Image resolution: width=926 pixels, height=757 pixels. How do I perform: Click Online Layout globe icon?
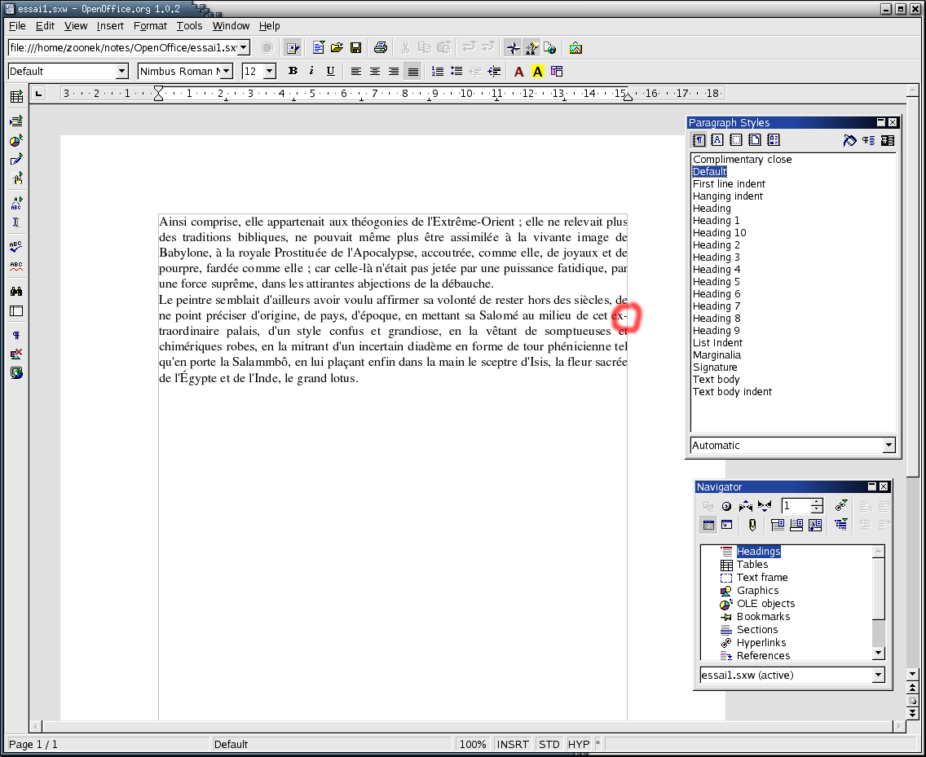[x=16, y=373]
